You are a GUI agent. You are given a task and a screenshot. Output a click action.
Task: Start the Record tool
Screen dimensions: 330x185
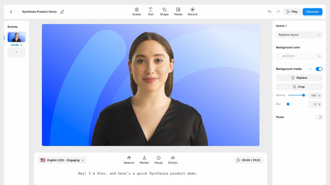pyautogui.click(x=192, y=12)
